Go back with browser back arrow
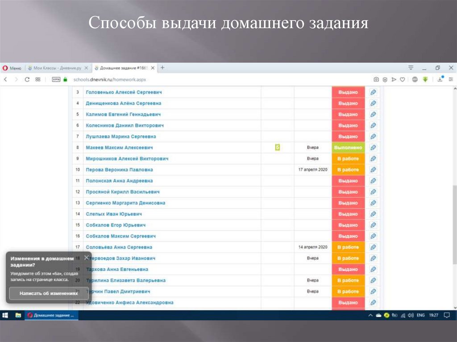 [x=5, y=79]
